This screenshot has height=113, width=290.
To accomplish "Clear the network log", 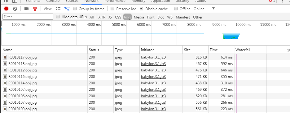I will 15,9.
